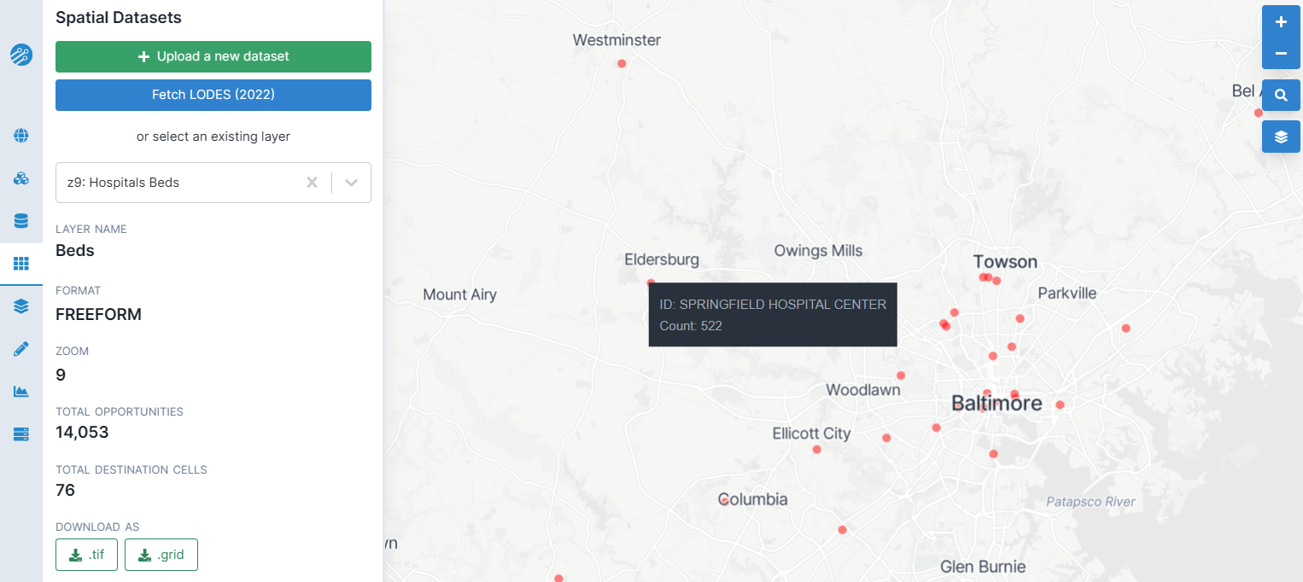Open Projects via the cubes icon
This screenshot has width=1303, height=582.
pyautogui.click(x=21, y=178)
